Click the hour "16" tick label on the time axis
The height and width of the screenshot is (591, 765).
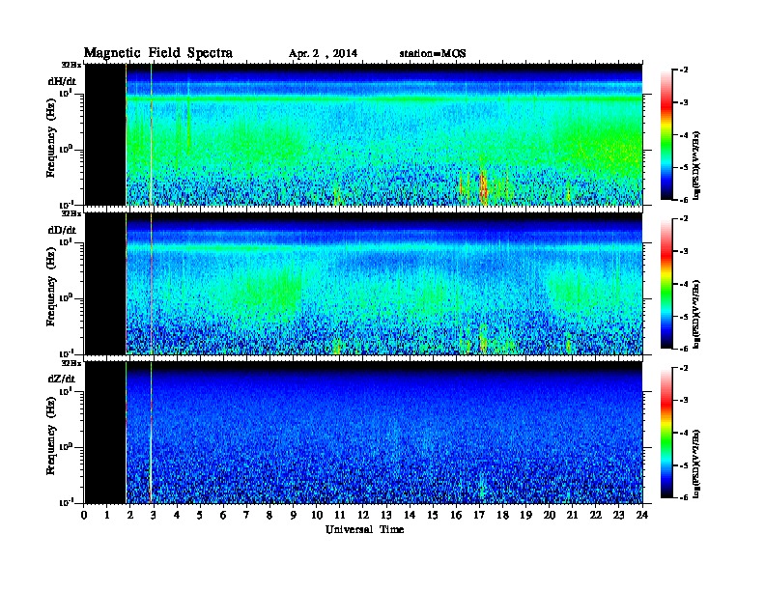click(x=456, y=515)
